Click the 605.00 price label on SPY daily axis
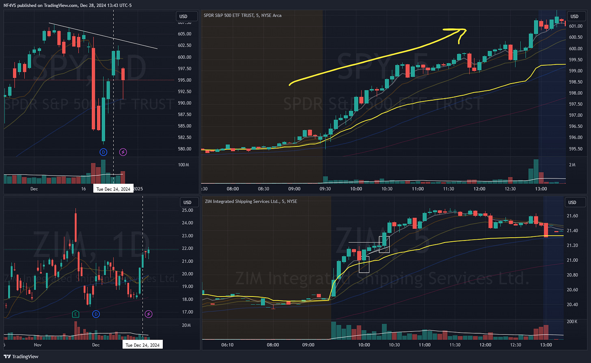The height and width of the screenshot is (363, 591). [185, 34]
